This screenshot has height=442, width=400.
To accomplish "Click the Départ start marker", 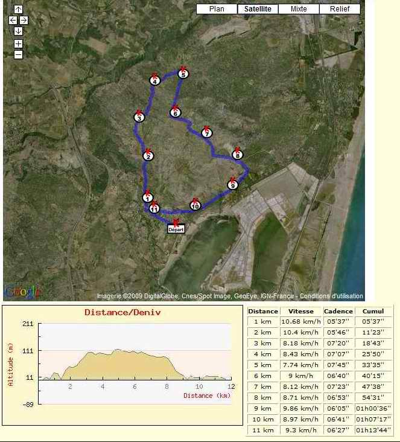I will [176, 229].
